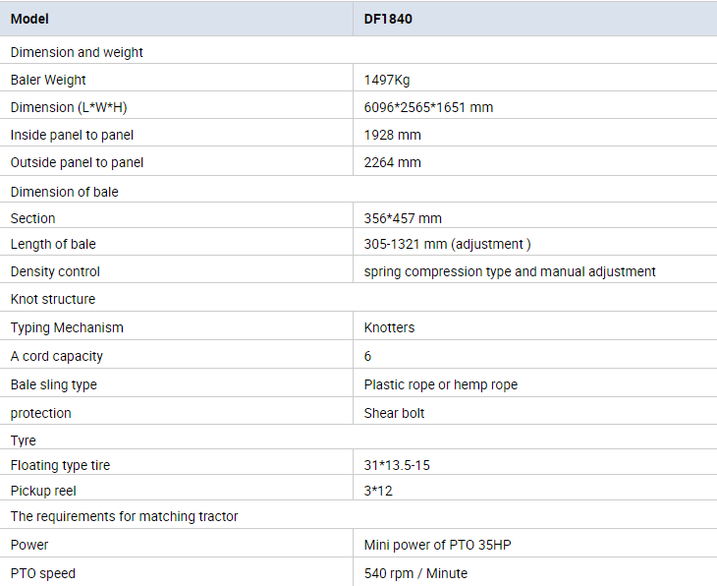Select the Dimension of bale section row

65,192
